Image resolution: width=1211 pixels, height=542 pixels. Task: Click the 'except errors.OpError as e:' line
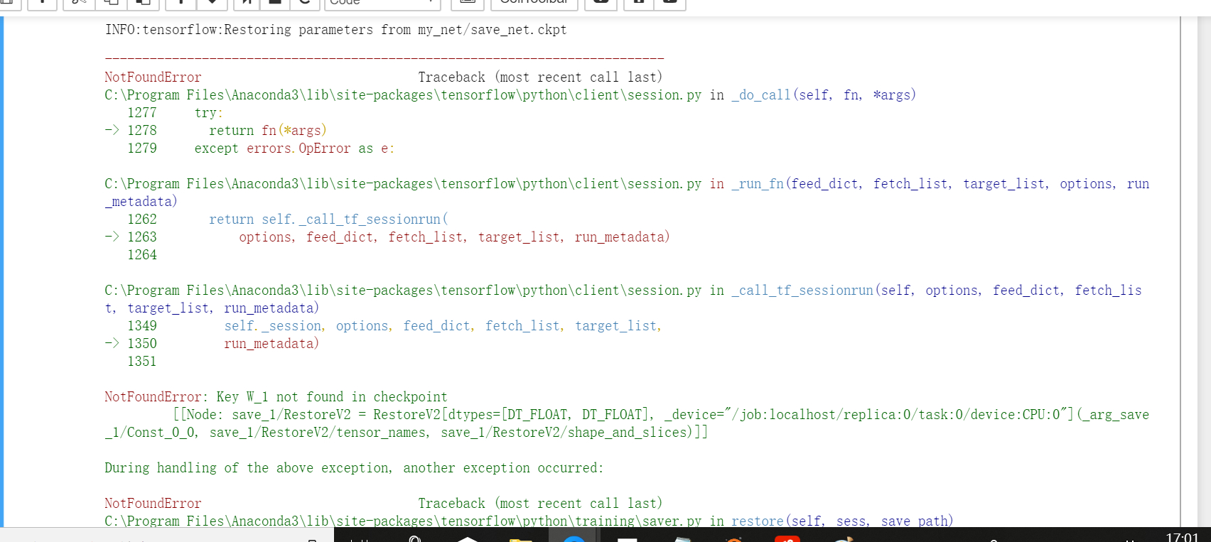click(294, 148)
